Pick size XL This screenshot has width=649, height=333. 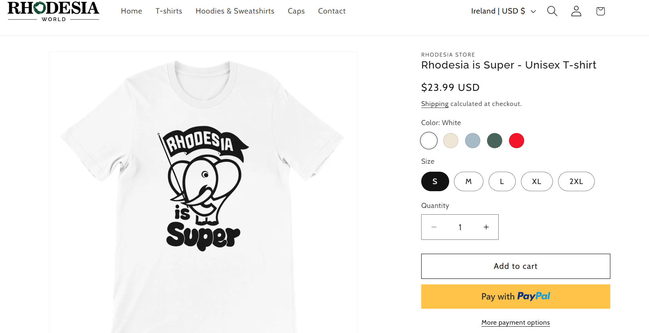click(x=537, y=182)
